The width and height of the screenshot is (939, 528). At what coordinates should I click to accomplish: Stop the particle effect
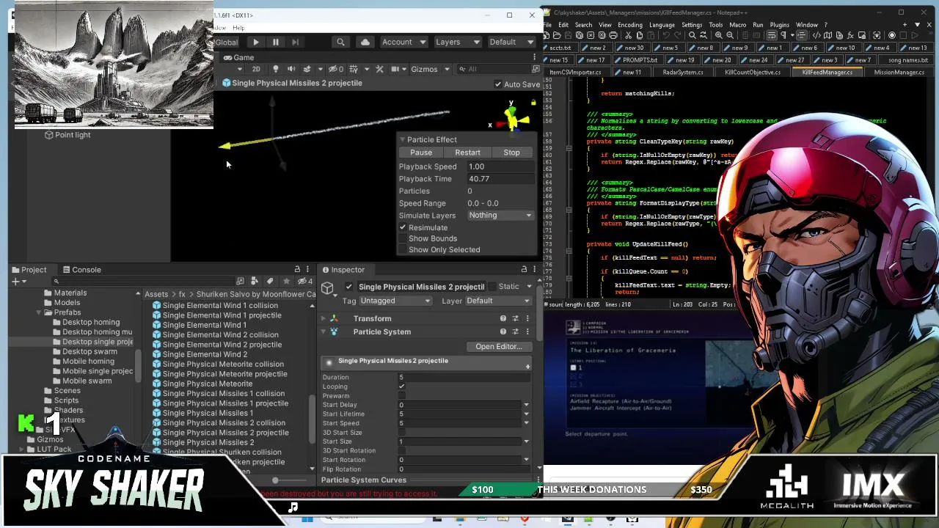511,153
